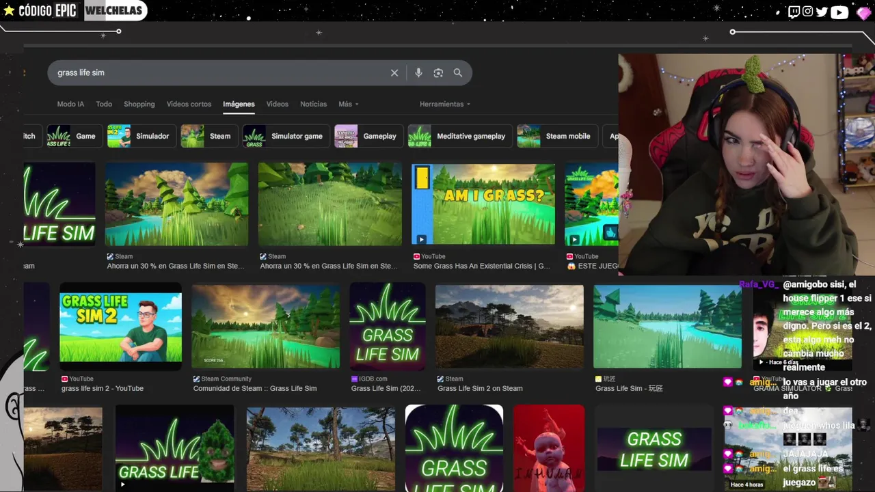Click the Twitter bird icon in stream header
Screen dimensions: 875x492
click(x=822, y=11)
